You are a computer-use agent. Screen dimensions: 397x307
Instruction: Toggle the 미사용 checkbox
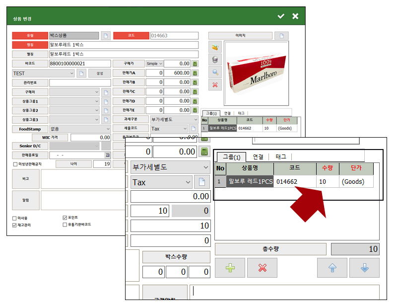point(14,218)
